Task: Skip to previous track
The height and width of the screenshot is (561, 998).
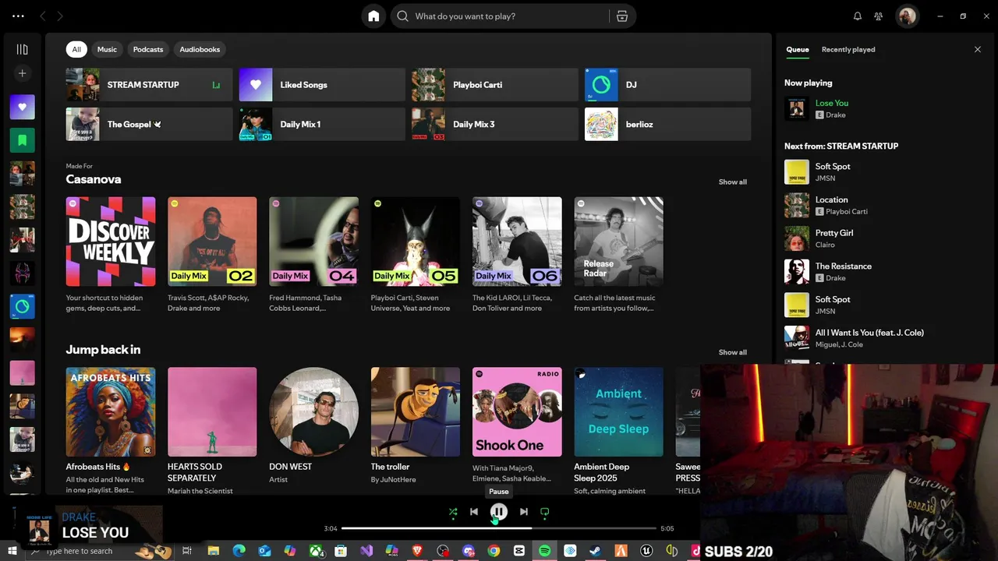Action: click(474, 512)
